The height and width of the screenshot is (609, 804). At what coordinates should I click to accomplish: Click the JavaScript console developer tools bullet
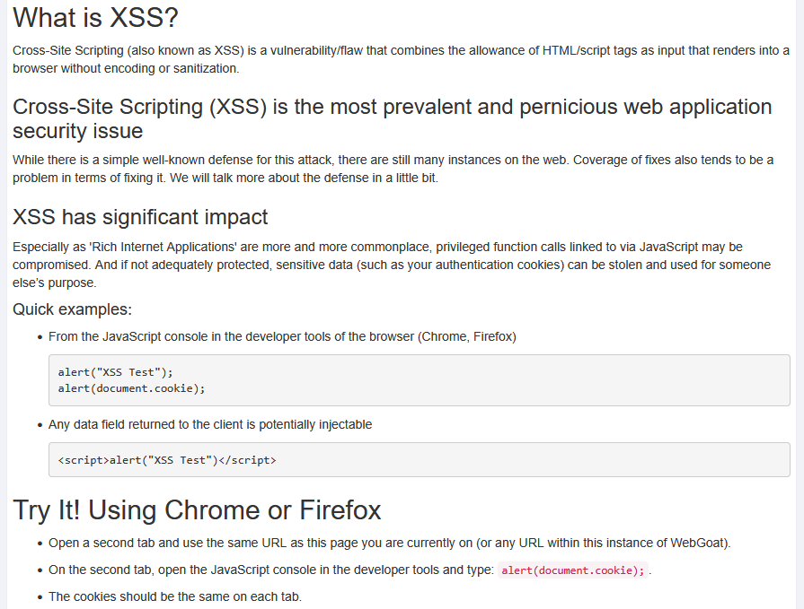282,337
